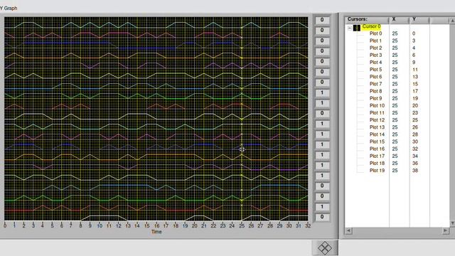Click the Y column header
This screenshot has width=455, height=256.
click(419, 20)
